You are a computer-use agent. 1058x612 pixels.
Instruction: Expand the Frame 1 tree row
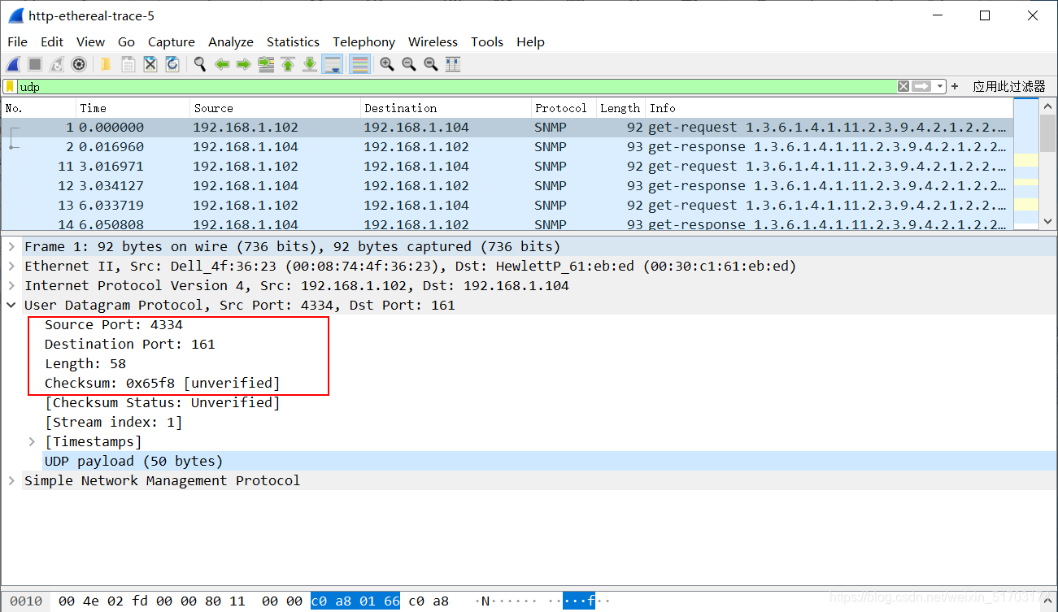(x=12, y=246)
